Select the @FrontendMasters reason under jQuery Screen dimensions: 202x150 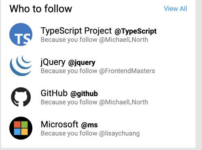pos(127,71)
